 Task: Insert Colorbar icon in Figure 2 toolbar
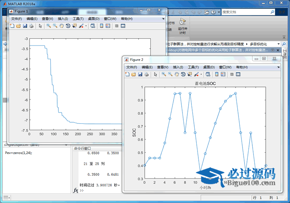coord(217,74)
